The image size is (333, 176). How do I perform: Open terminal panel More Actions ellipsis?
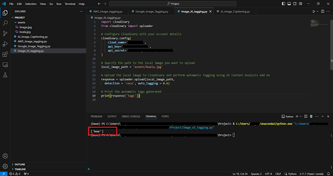[x=317, y=116]
